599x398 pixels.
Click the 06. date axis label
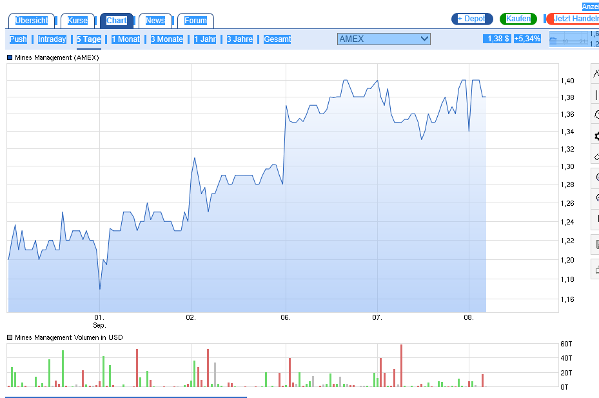point(286,318)
